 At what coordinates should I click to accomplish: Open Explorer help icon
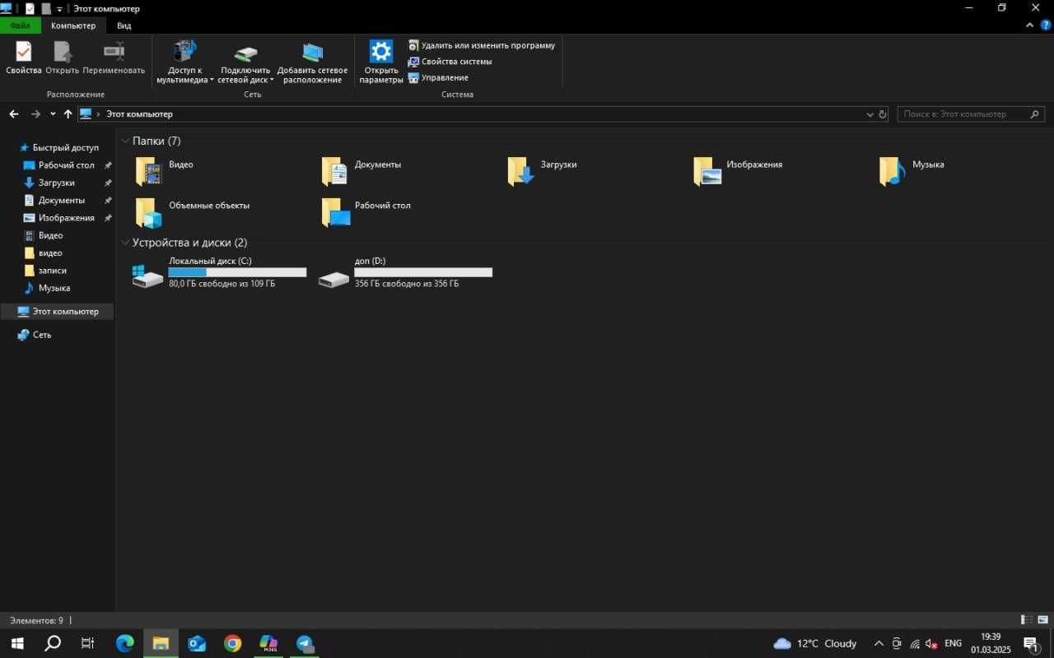pos(1046,25)
